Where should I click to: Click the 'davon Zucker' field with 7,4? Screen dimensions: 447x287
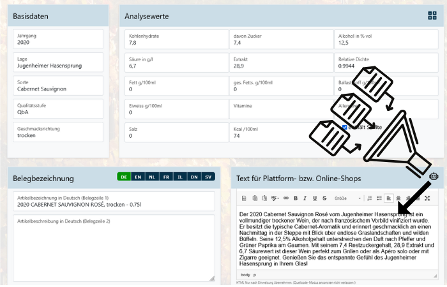pyautogui.click(x=282, y=40)
